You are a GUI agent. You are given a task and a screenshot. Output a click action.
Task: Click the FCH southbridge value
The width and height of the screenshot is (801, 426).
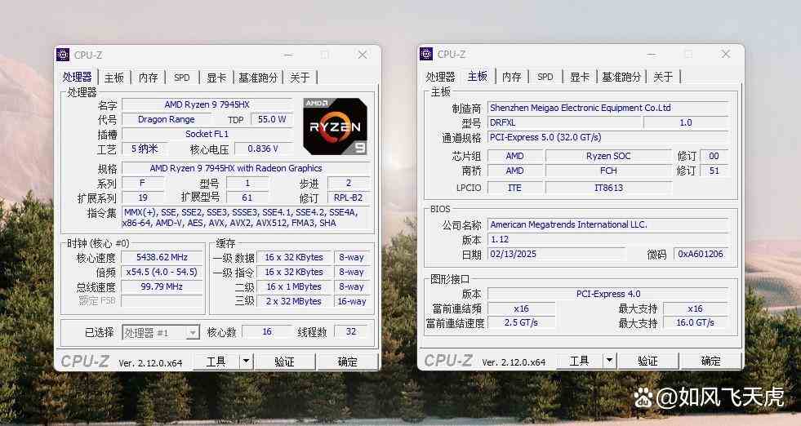click(608, 171)
